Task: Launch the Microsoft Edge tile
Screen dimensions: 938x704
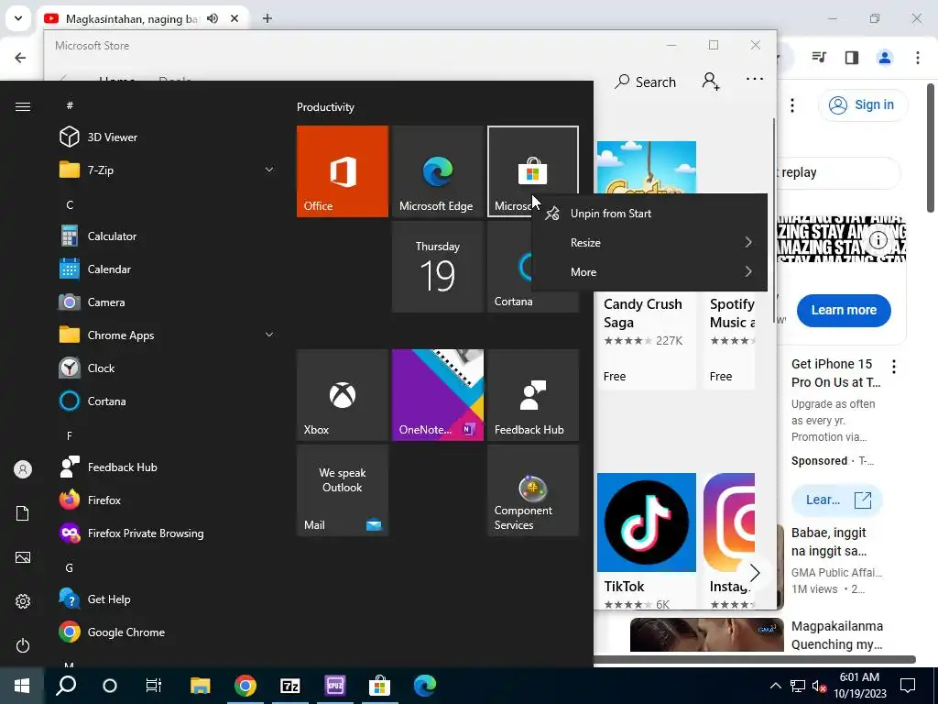Action: pyautogui.click(x=437, y=171)
